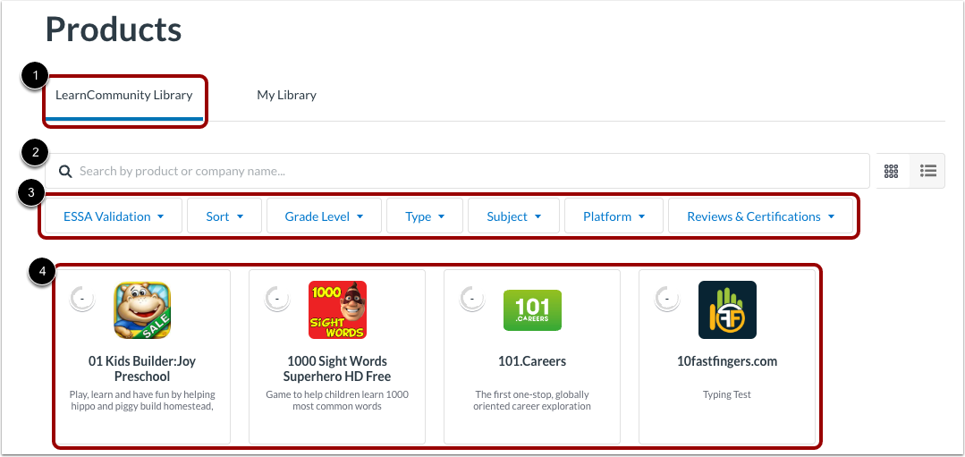Switch to grid view icon
This screenshot has height=457, width=965.
(891, 171)
